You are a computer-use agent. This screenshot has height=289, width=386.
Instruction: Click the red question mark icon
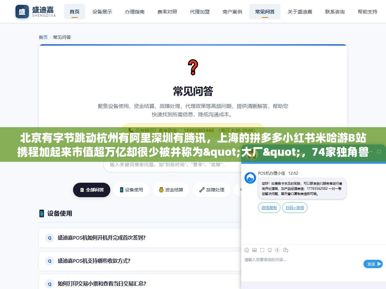(193, 67)
